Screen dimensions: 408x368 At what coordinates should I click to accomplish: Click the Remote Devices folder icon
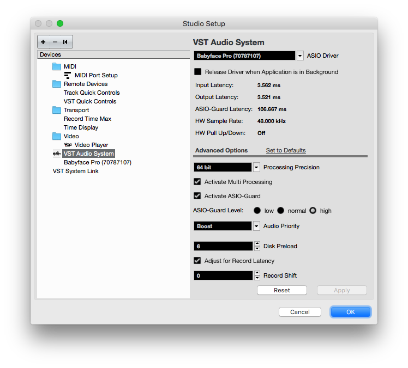point(57,84)
